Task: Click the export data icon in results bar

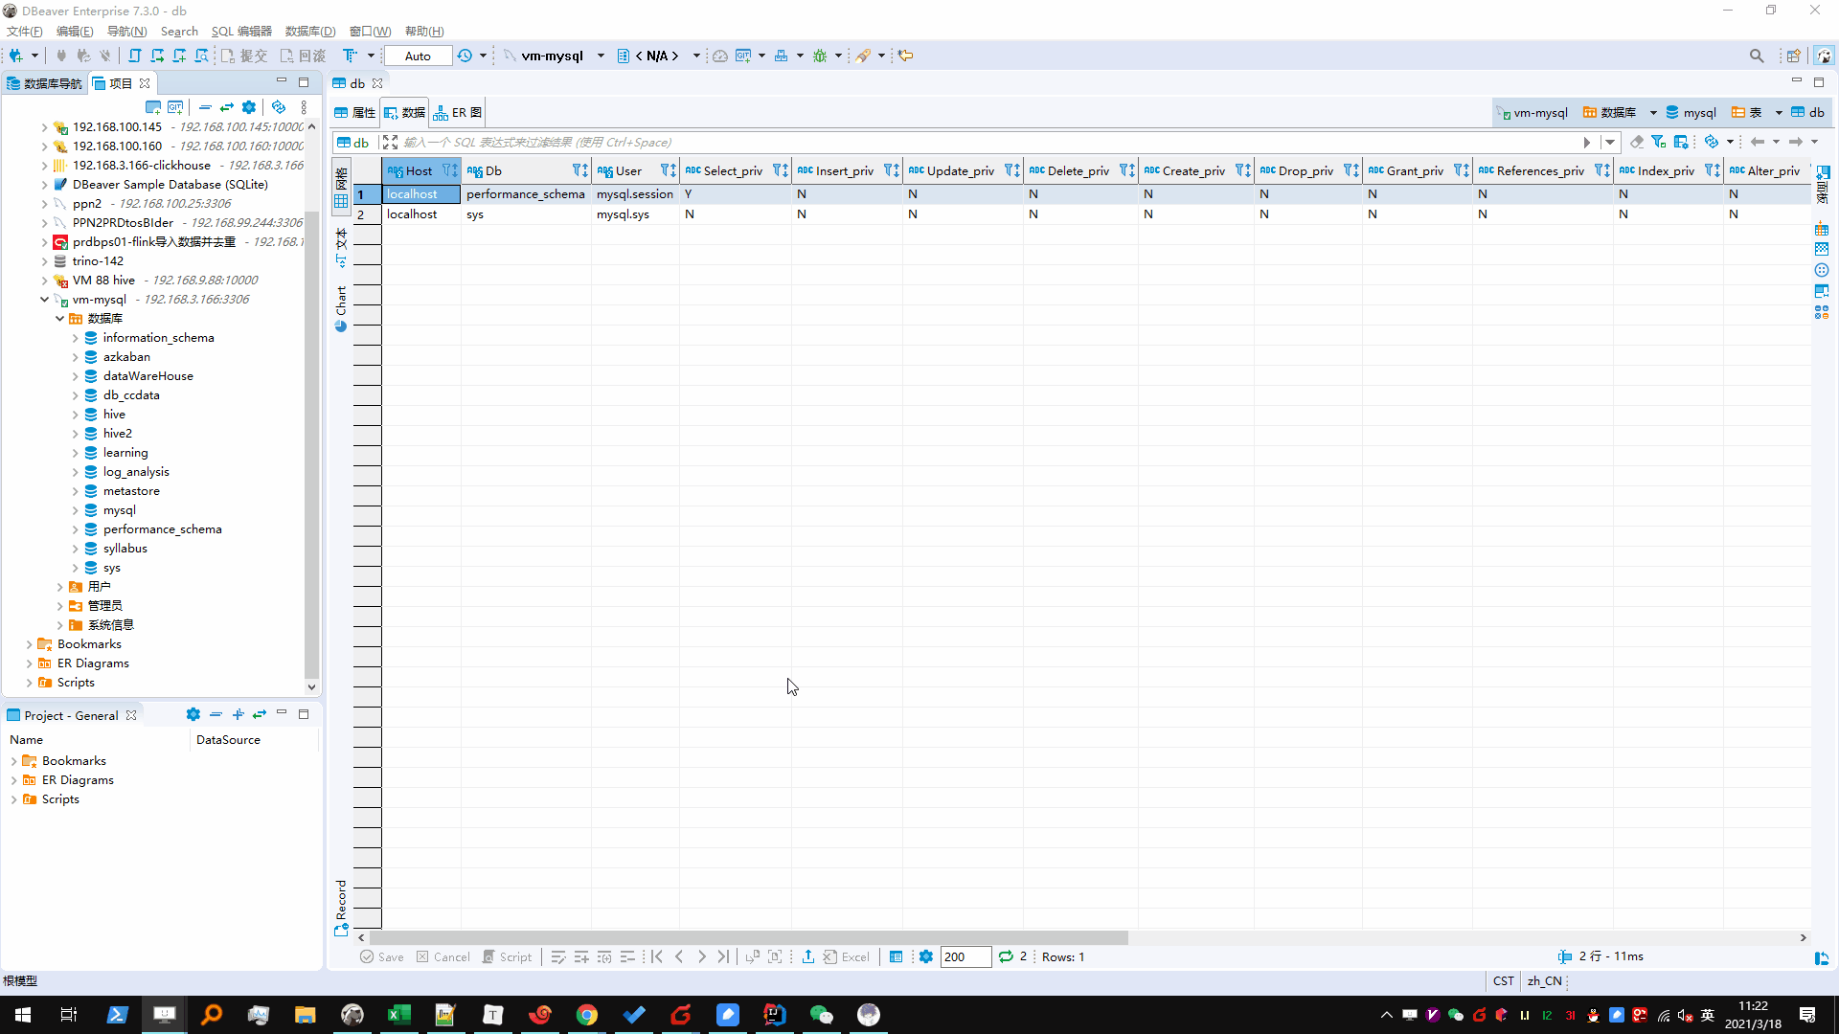Action: click(x=807, y=956)
